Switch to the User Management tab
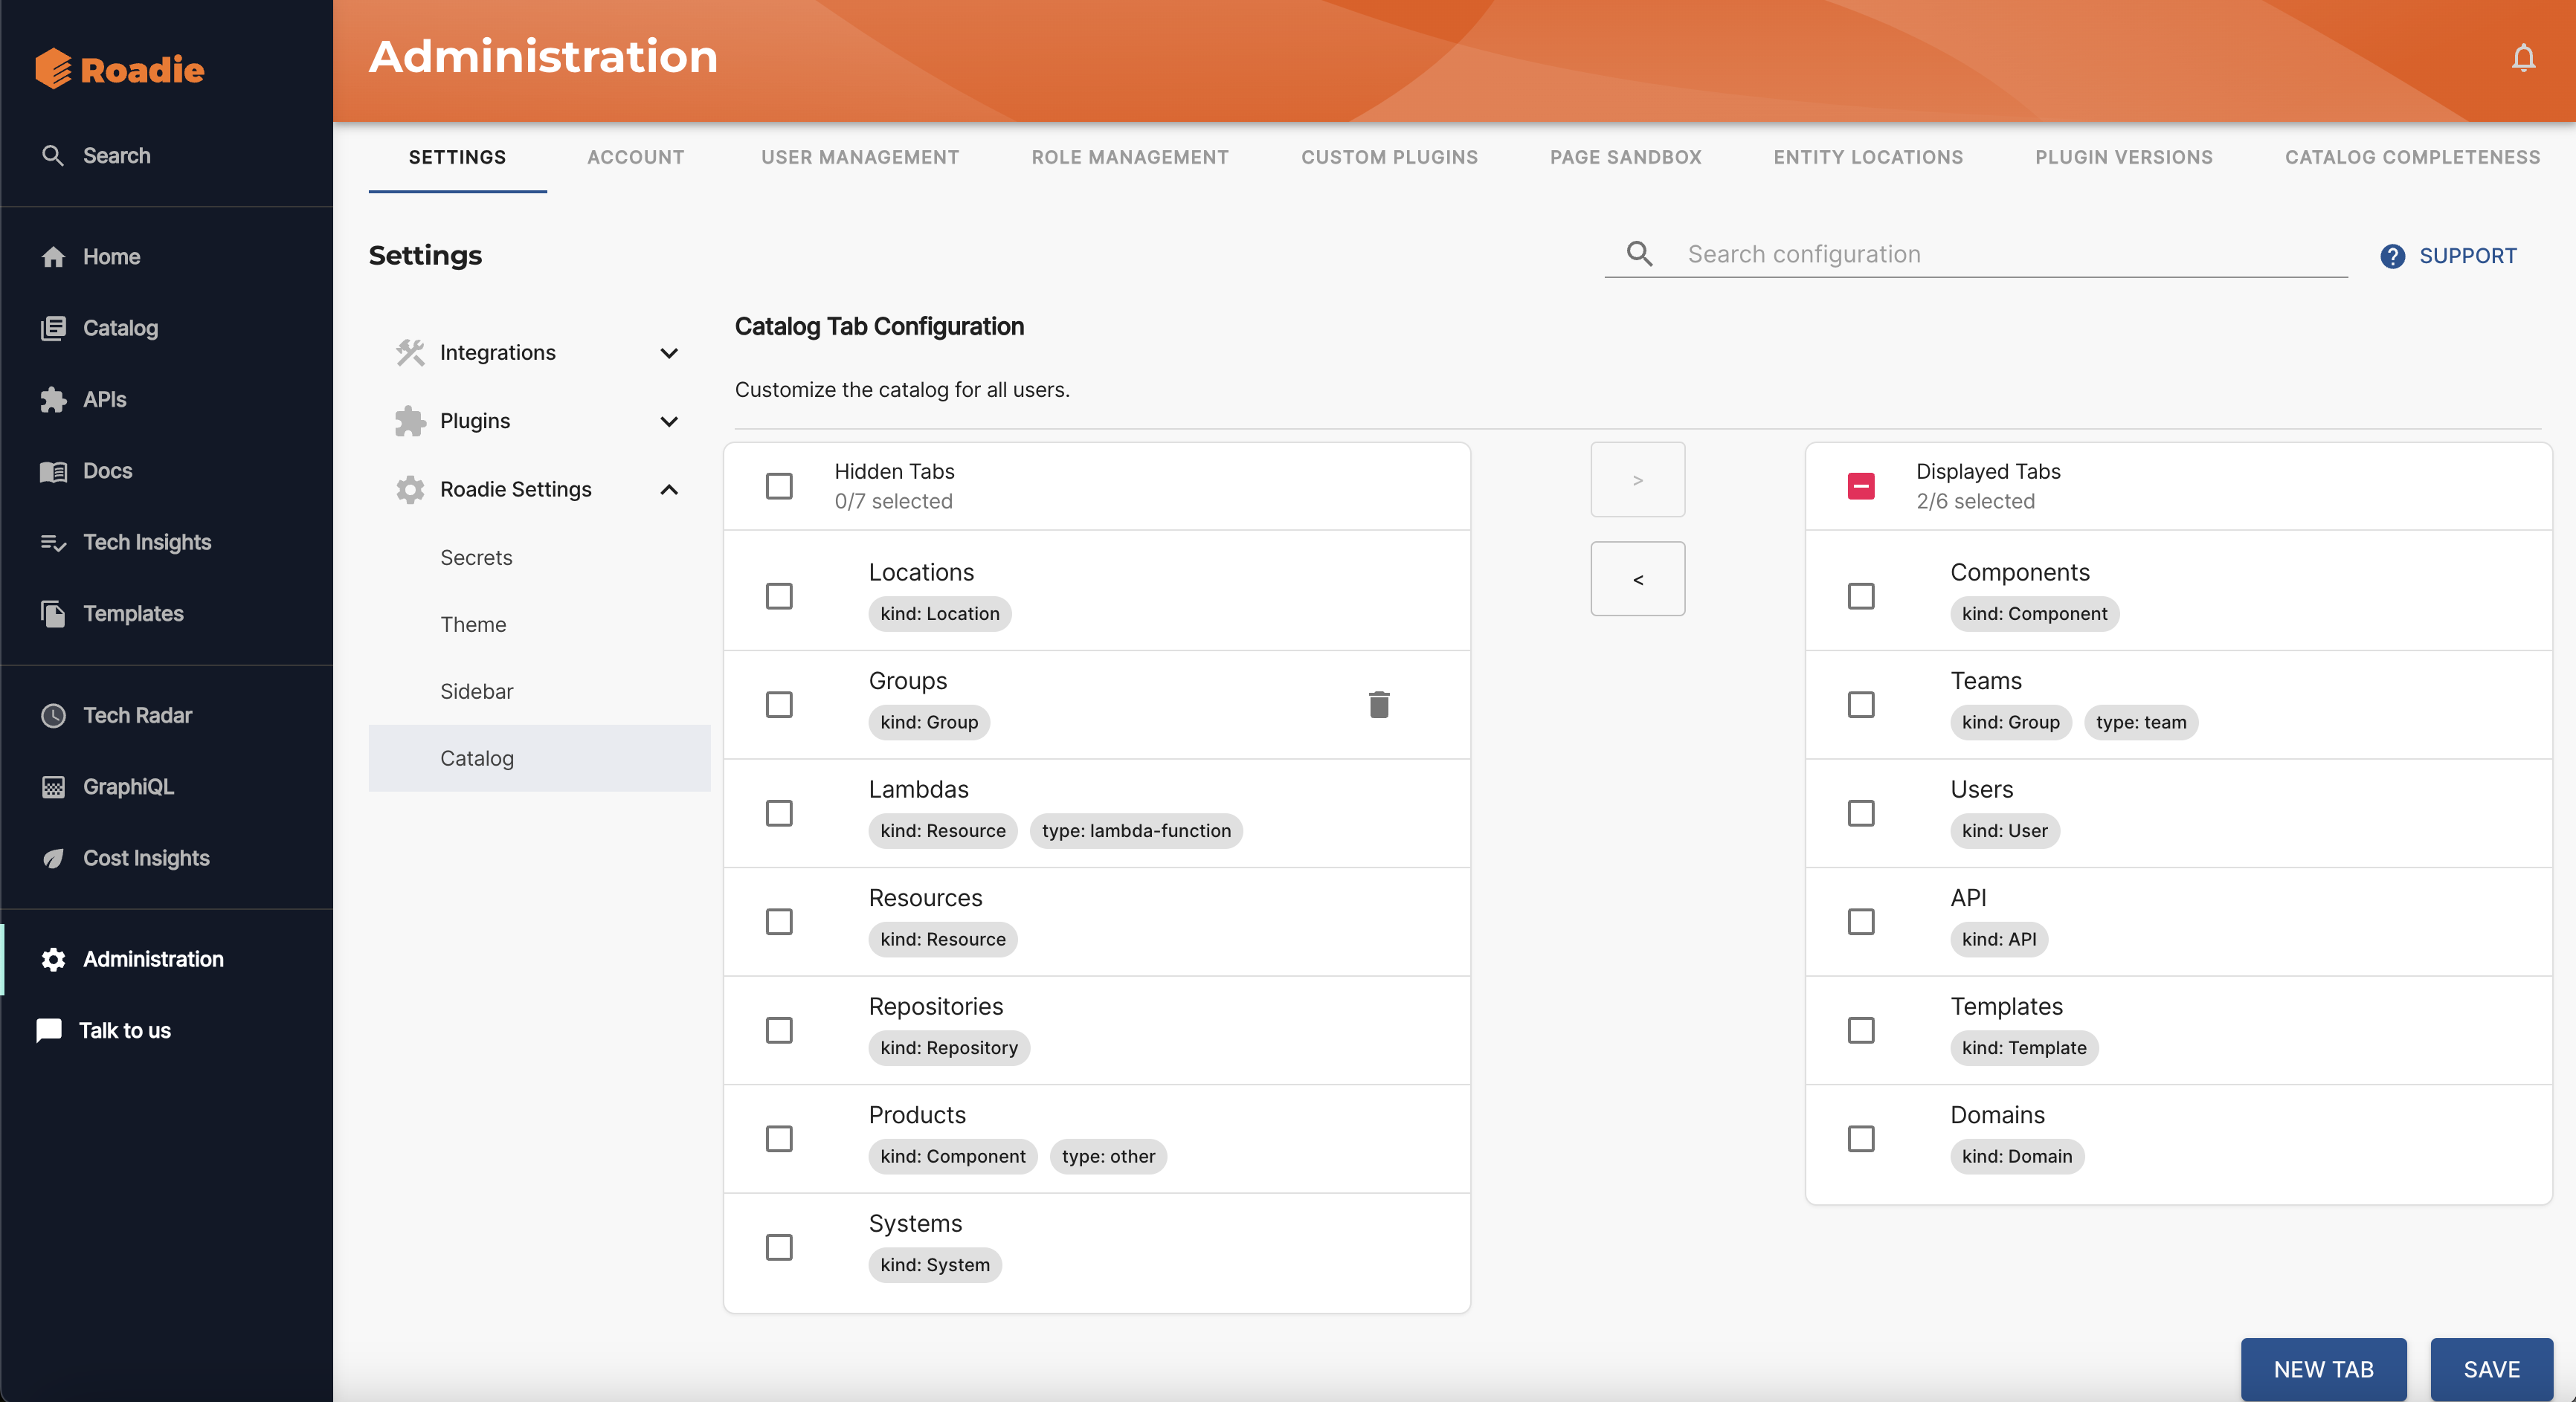2576x1402 pixels. coord(859,157)
